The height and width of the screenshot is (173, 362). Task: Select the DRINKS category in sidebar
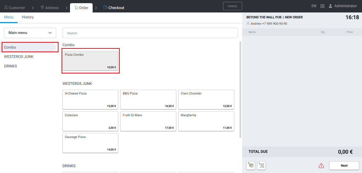point(11,66)
